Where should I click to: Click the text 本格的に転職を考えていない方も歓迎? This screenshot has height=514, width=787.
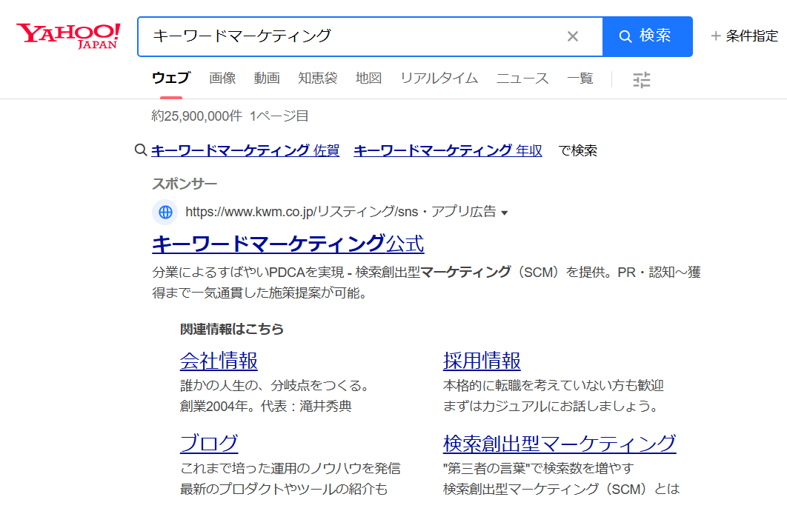(x=553, y=386)
